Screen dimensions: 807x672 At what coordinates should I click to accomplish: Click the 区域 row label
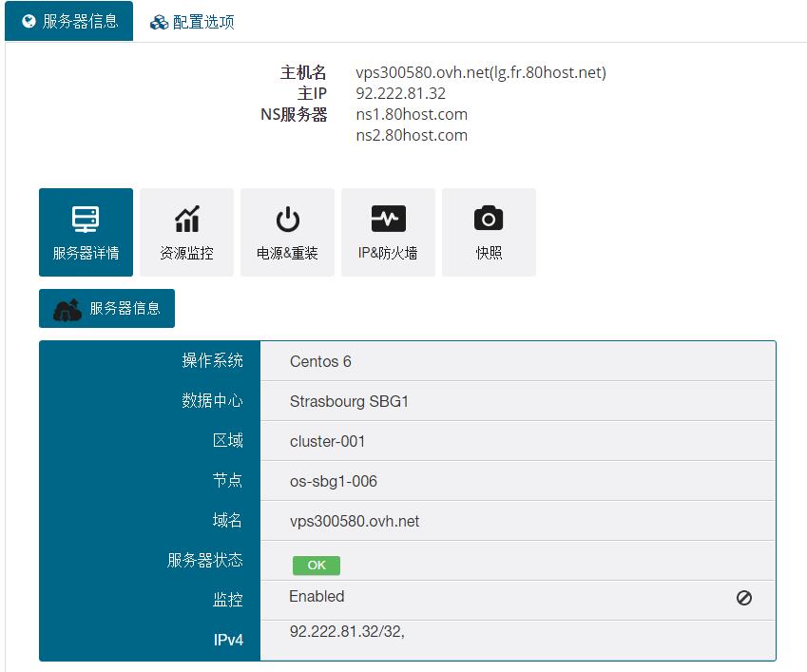(x=227, y=440)
